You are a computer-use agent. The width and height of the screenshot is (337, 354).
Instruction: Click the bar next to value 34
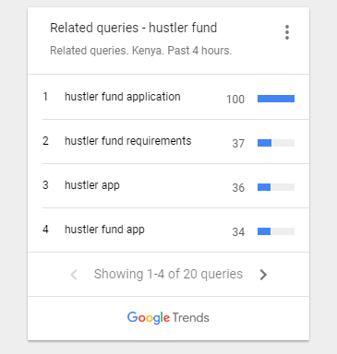pos(276,231)
